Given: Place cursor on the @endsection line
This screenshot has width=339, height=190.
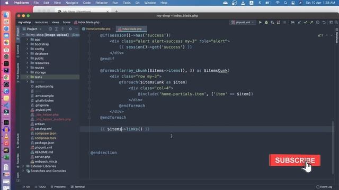Looking at the screenshot, I should tap(104, 153).
